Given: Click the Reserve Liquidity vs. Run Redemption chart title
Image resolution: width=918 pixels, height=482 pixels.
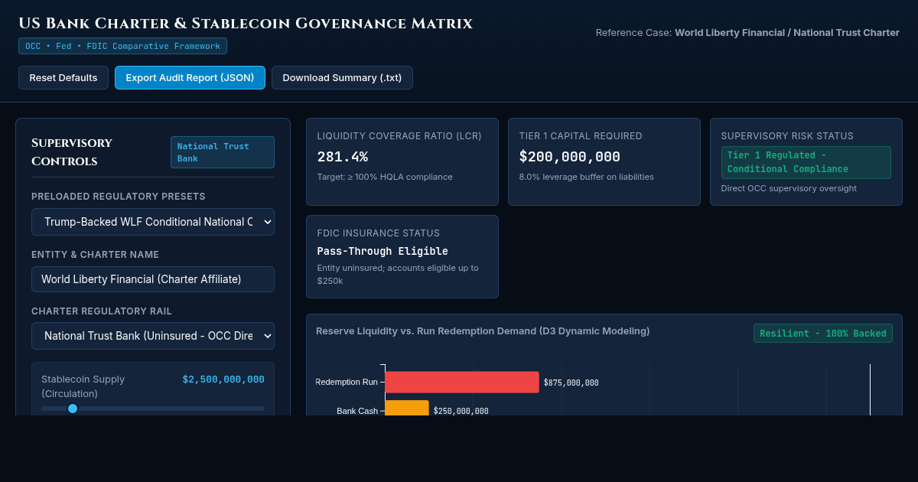Looking at the screenshot, I should pos(483,331).
